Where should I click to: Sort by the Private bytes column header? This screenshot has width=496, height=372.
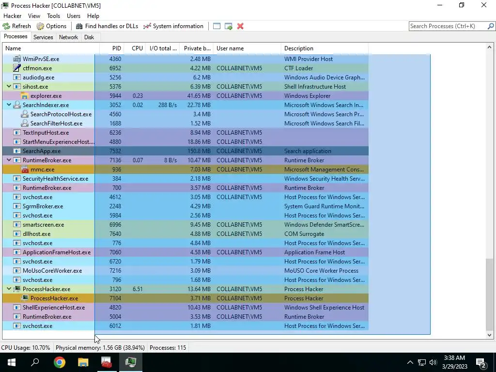tap(197, 48)
